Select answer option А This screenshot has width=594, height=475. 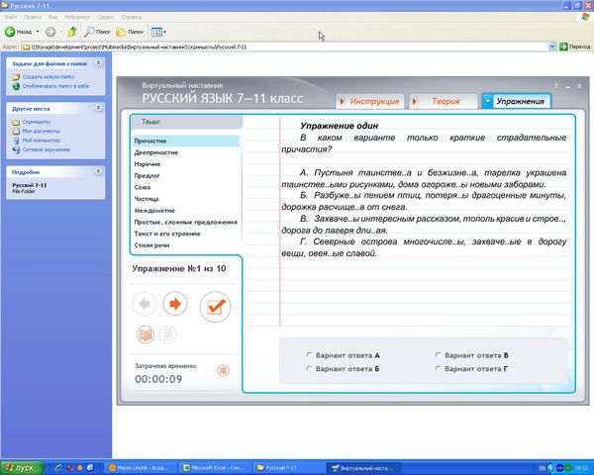(309, 354)
